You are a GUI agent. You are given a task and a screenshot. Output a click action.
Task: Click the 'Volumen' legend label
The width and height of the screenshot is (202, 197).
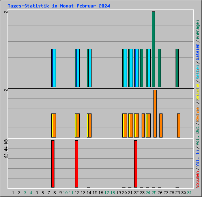(198, 180)
